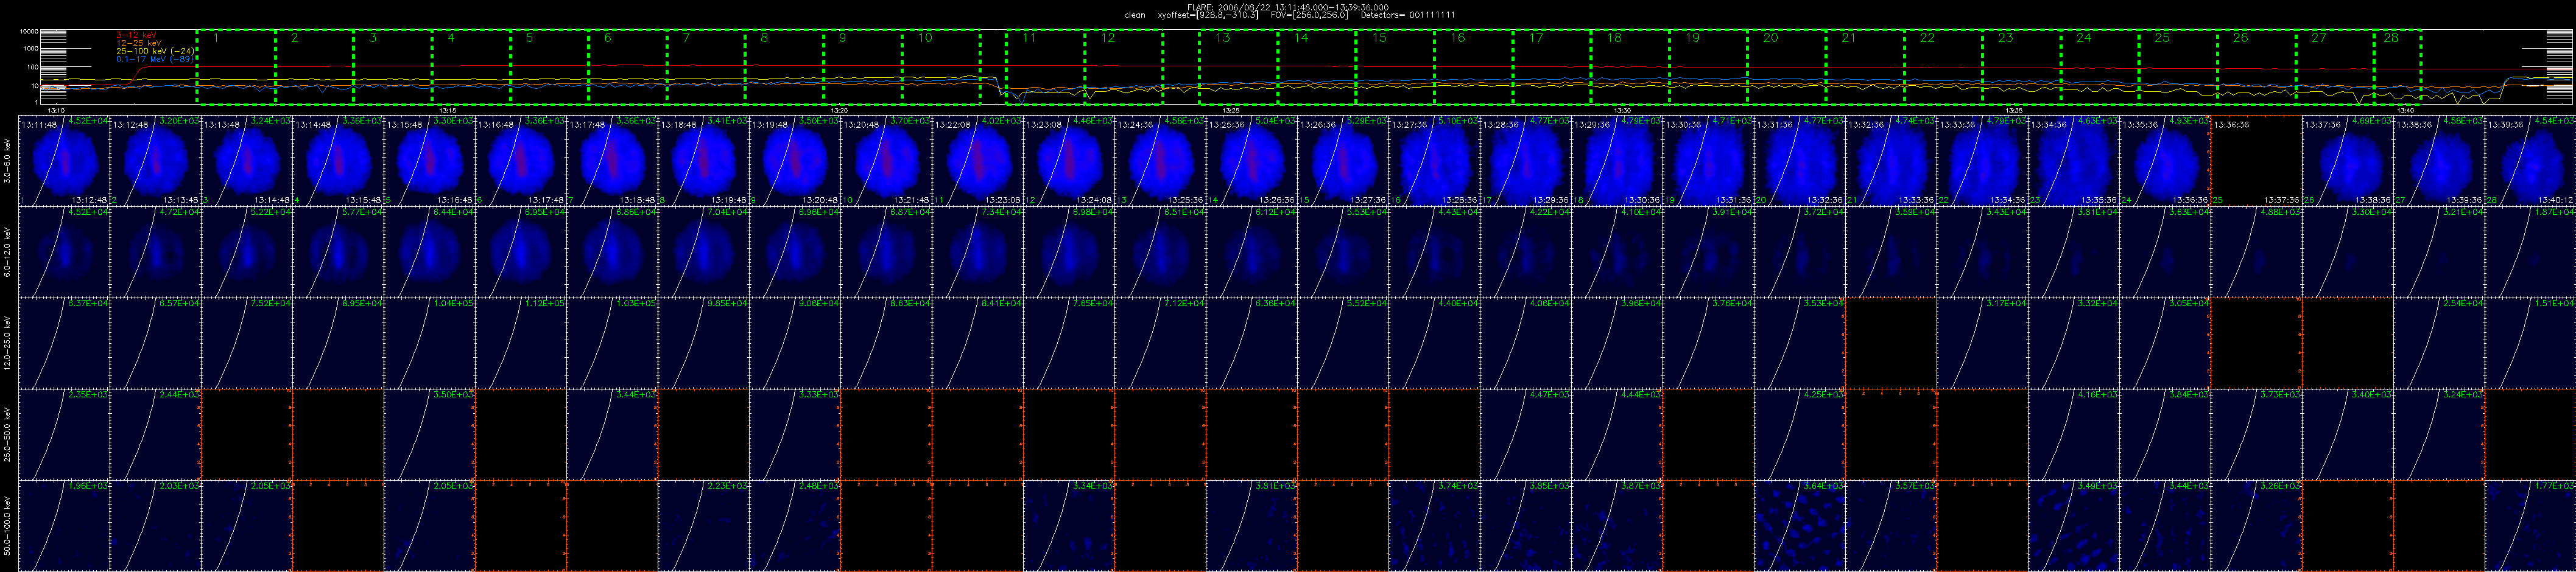This screenshot has width=2576, height=572.
Task: Open the 3-6 keV image starting 13:33:36
Action: click(1983, 161)
